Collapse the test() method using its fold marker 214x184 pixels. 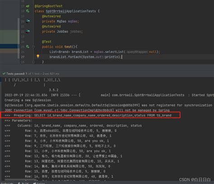(x=33, y=47)
